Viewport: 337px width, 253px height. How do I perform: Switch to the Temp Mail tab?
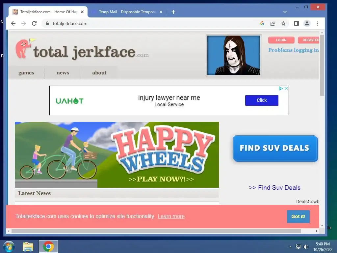(x=127, y=12)
